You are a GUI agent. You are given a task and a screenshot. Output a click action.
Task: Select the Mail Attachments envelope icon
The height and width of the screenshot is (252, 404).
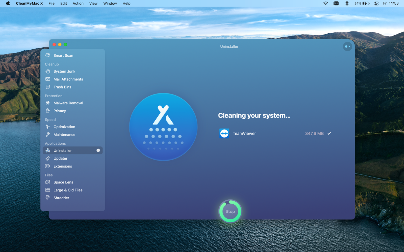(48, 79)
